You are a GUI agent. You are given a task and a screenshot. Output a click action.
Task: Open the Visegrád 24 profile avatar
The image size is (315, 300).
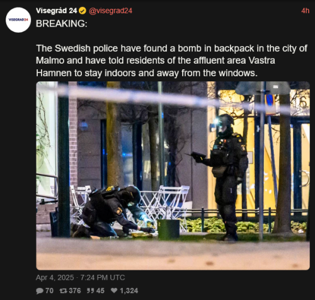pos(18,20)
